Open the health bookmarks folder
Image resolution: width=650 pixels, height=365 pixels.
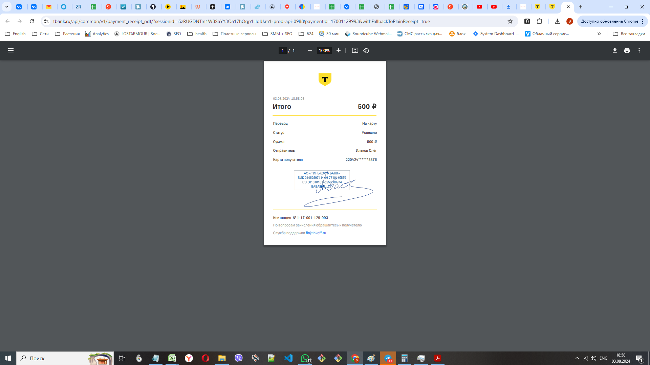click(197, 34)
